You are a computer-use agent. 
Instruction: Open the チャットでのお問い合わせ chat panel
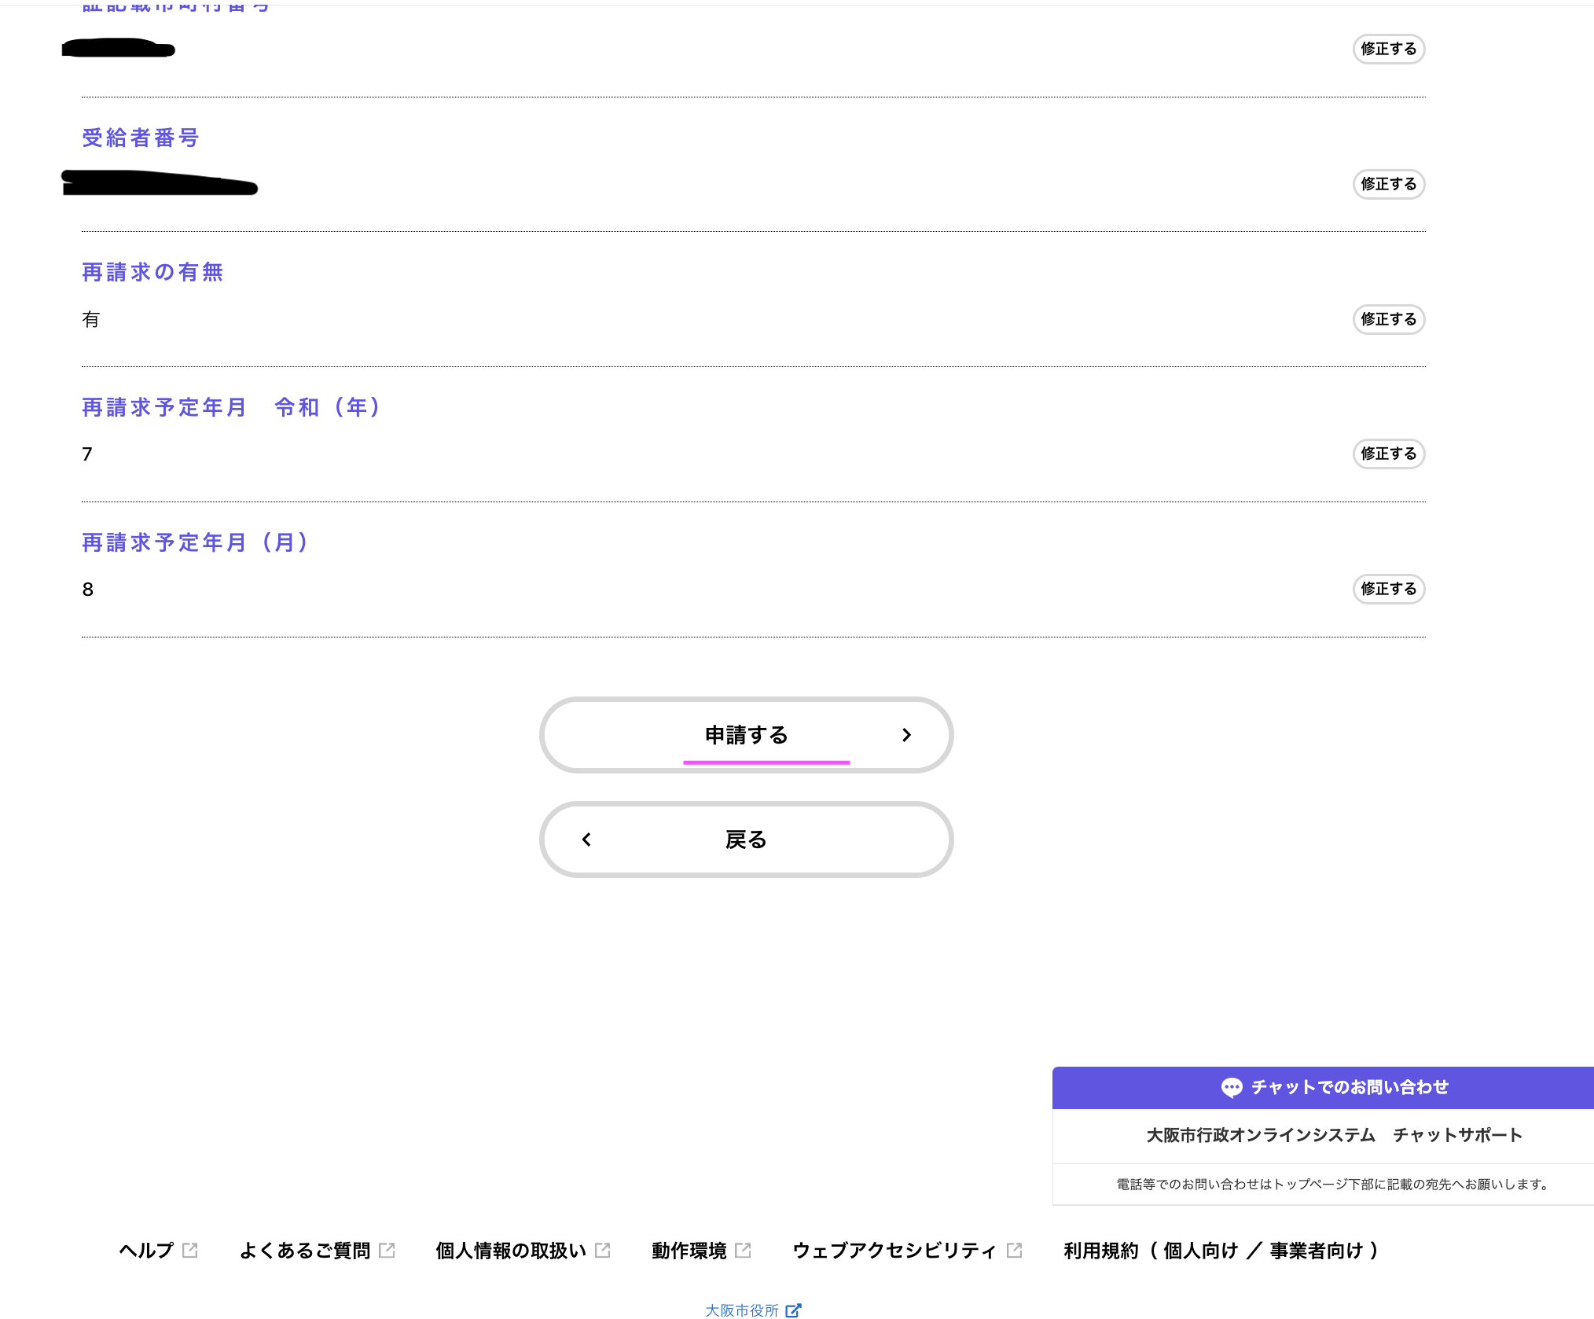pos(1349,1087)
